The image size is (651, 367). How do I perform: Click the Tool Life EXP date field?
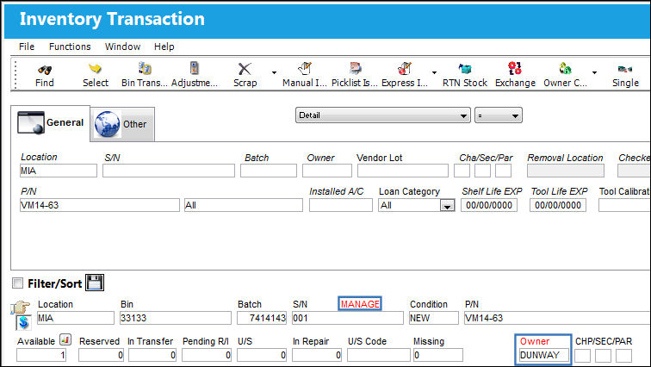(x=558, y=205)
